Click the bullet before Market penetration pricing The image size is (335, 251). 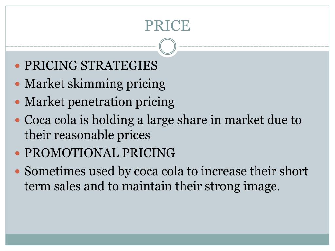click(x=18, y=102)
